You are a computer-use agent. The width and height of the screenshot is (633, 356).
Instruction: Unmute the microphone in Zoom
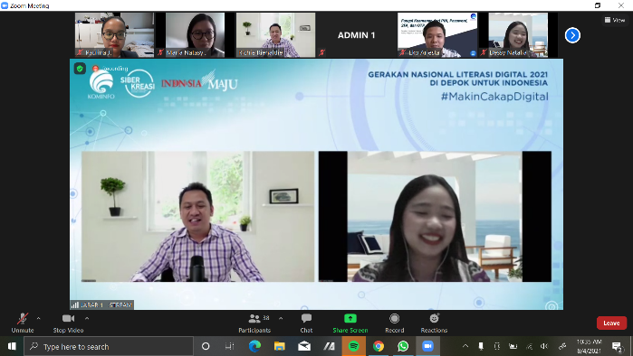23,323
